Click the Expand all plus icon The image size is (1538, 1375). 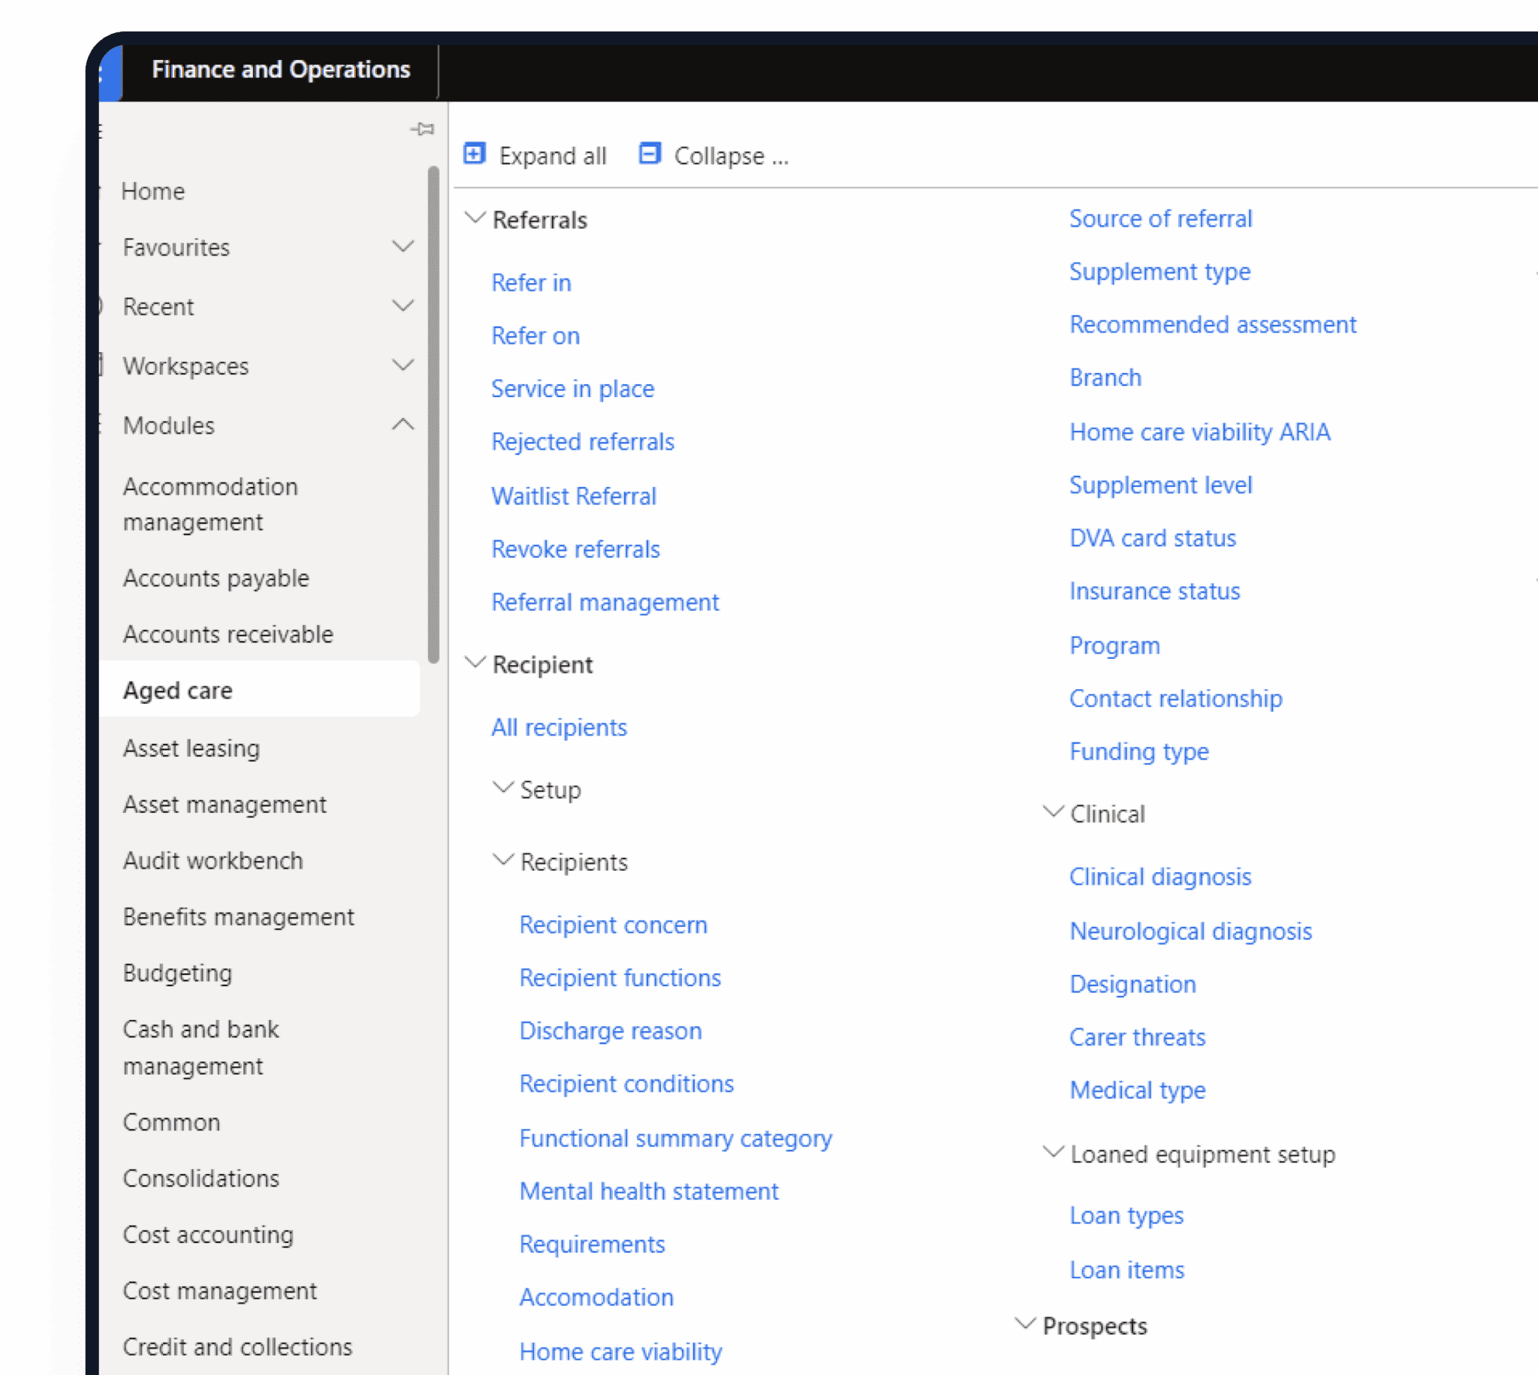point(475,154)
